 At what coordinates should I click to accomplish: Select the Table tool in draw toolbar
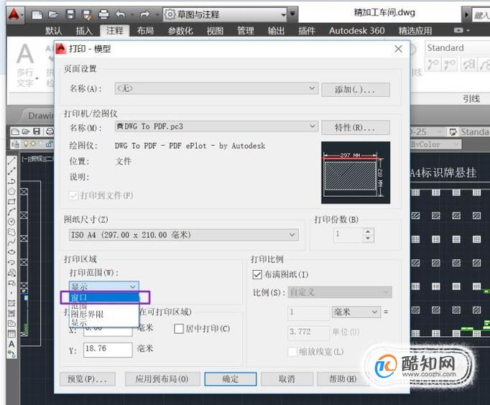click(x=11, y=334)
